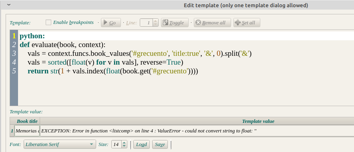The image size is (354, 152).
Task: Enable the breakpoints checkbox
Action: tap(48, 22)
